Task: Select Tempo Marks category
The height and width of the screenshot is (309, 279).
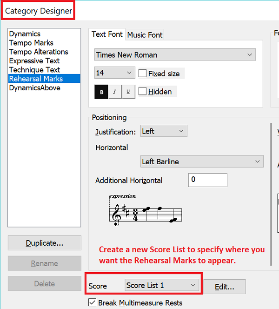Action: point(31,43)
